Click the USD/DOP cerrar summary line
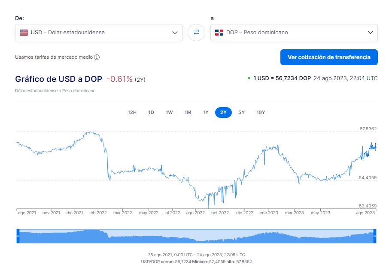Image resolution: width=389 pixels, height=276 pixels. 197,262
